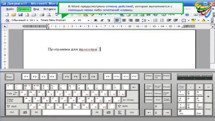Screen dimensions: 215x121
Task: Open the font size 16 dropdown
Action: pos(88,20)
